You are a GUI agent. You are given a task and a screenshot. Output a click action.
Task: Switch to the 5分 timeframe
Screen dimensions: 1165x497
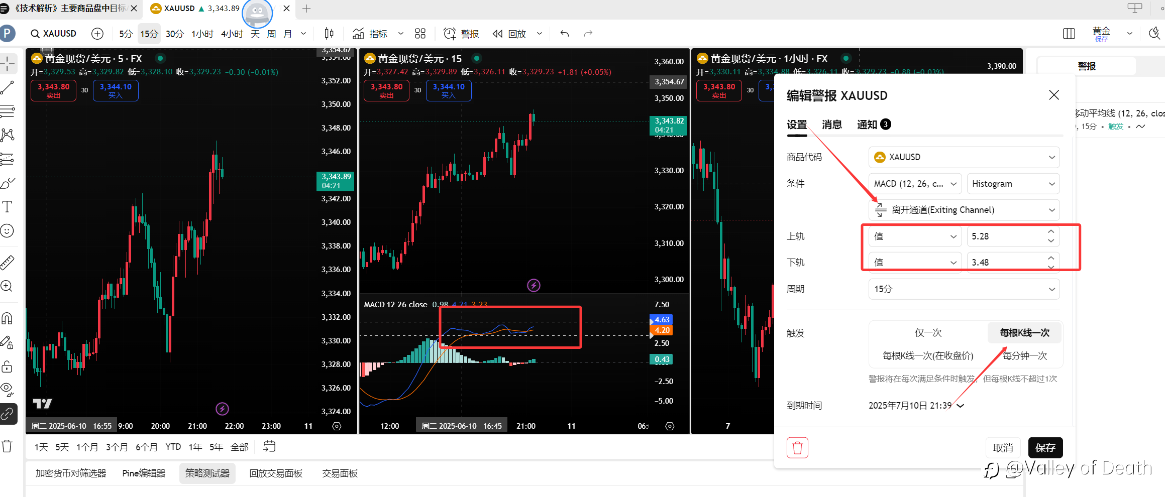126,34
